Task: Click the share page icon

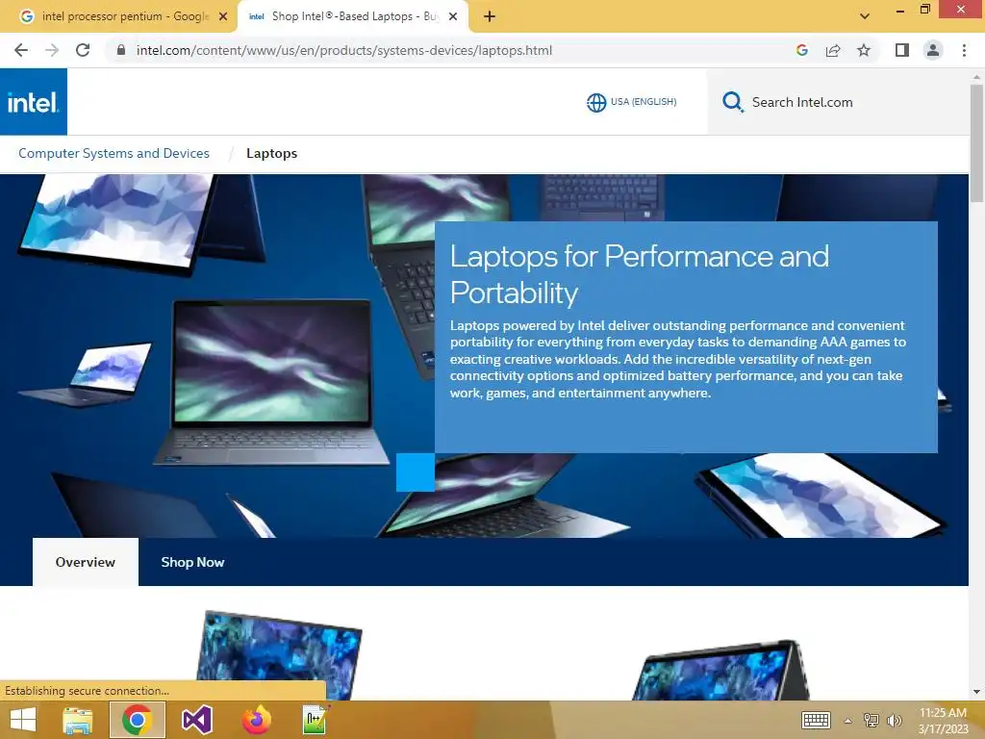Action: tap(833, 50)
